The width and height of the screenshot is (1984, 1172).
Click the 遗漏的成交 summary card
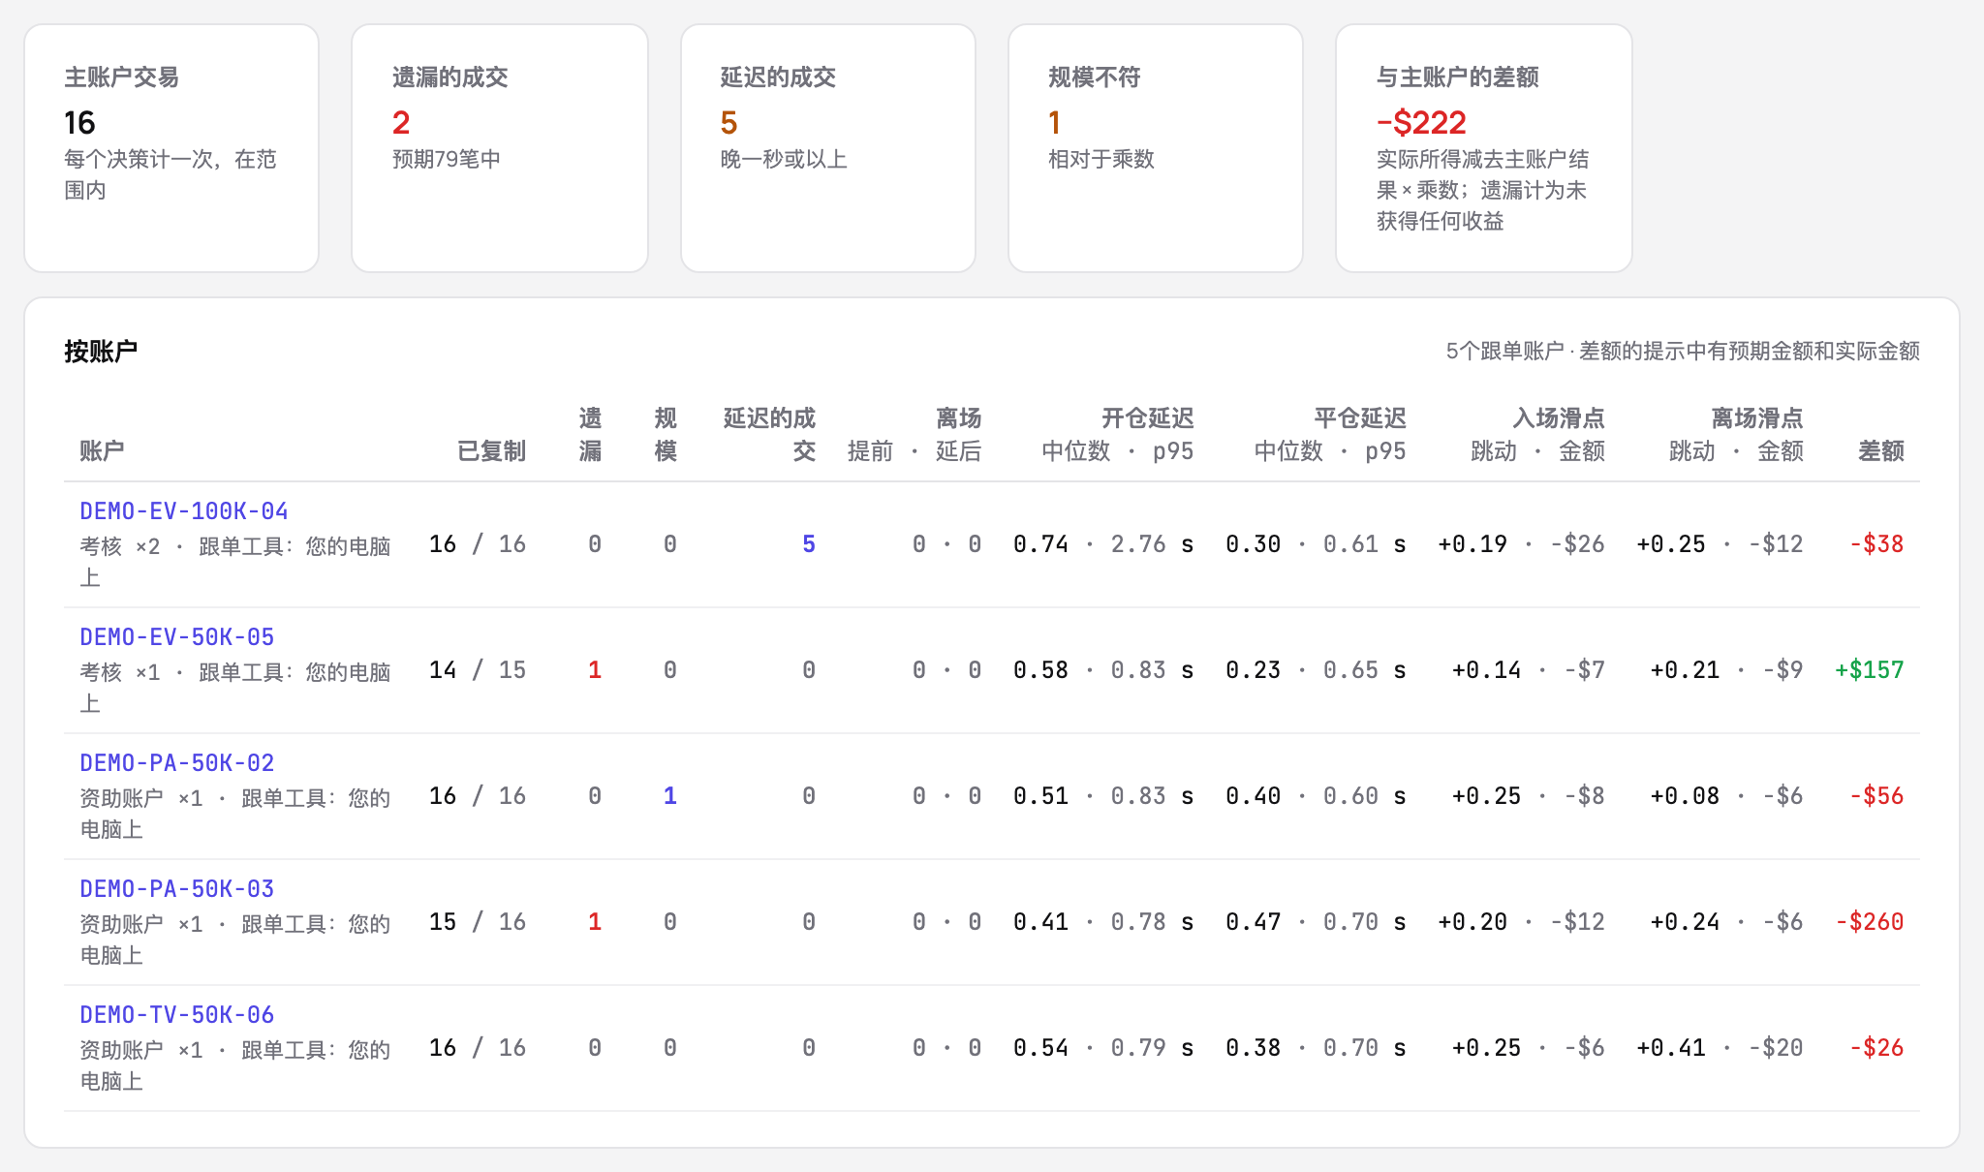tap(500, 148)
